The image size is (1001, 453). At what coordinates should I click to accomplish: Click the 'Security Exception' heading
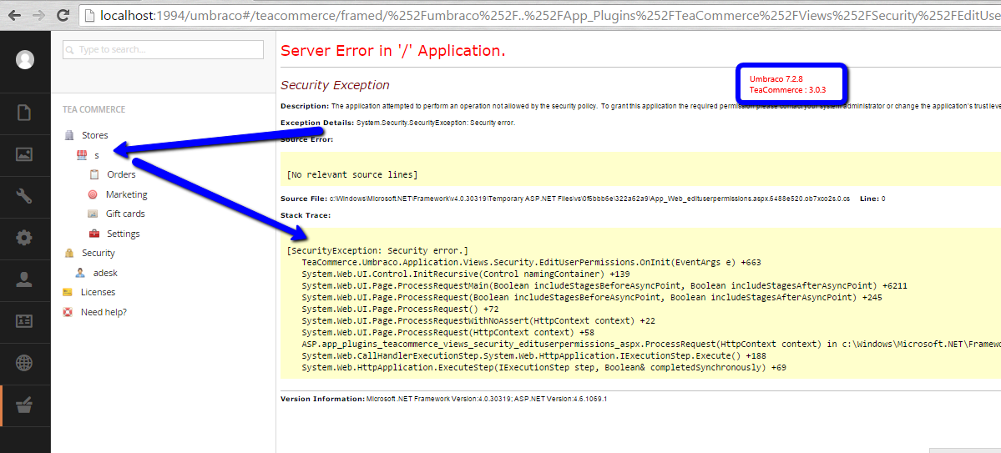[x=335, y=85]
